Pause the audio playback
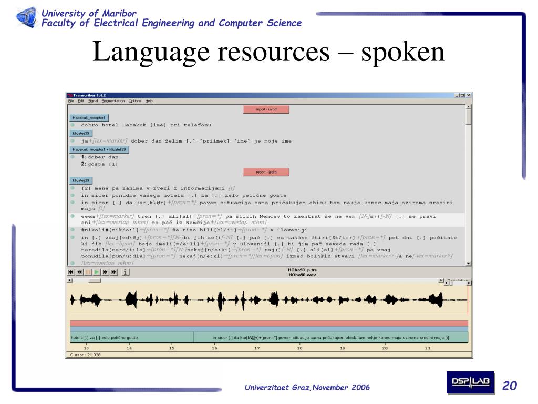 [x=88, y=272]
